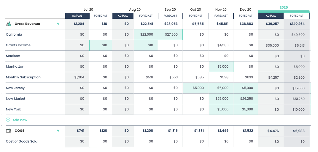
Task: Click the Gross Revenue mountain icon
Action: pyautogui.click(x=8, y=24)
